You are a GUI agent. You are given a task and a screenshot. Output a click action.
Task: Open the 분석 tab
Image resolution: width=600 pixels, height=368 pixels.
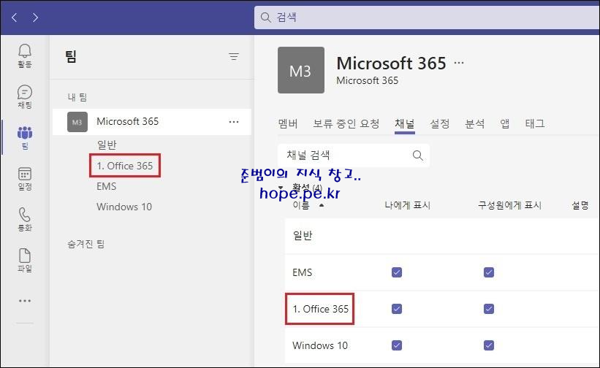pyautogui.click(x=474, y=123)
